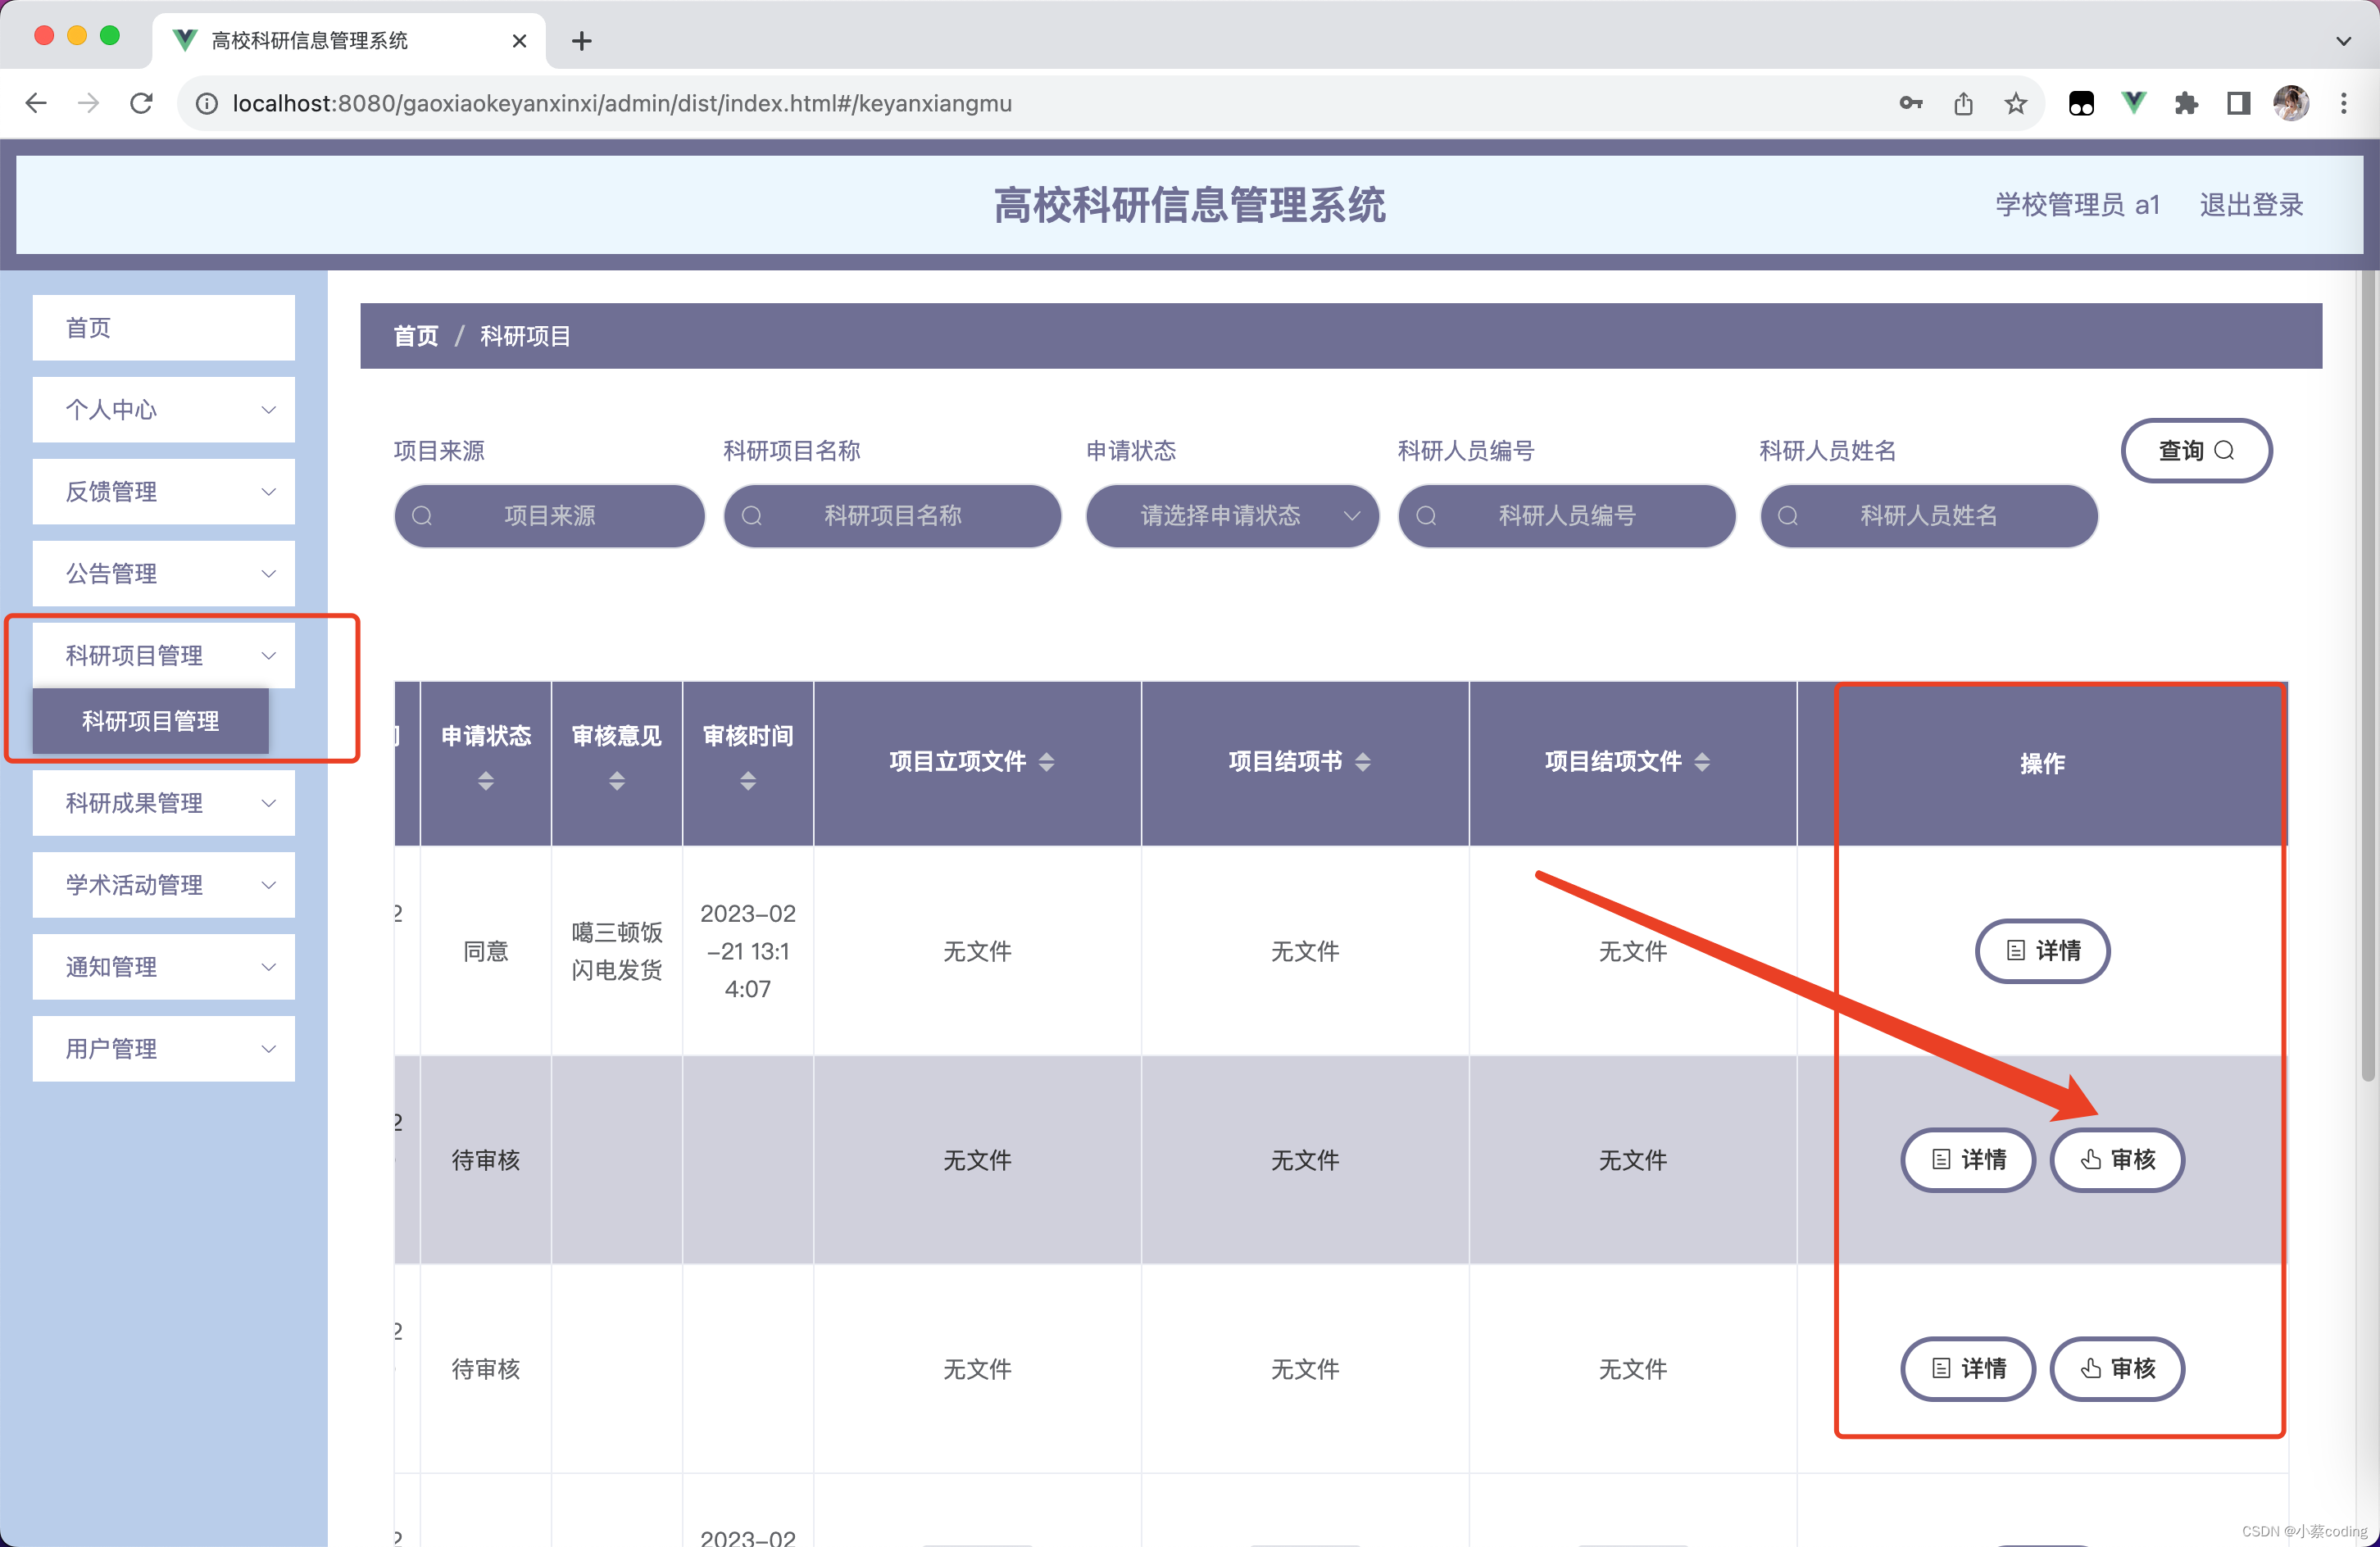Sort by 审核时间 column arrows
Screen dimensions: 2380x1547
click(748, 781)
